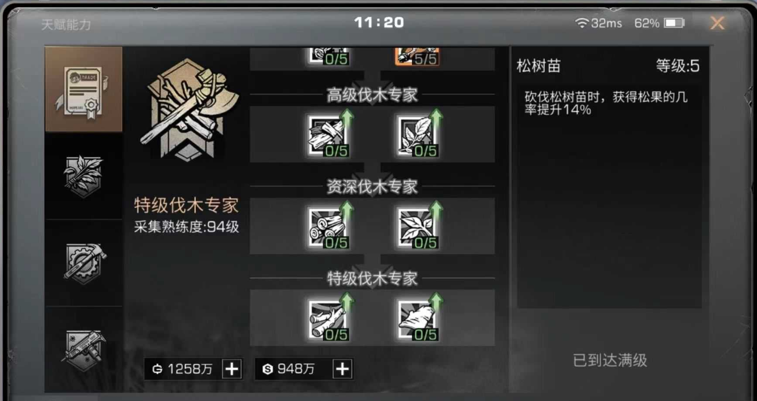
Task: Select the trade certificate sidebar category
Action: (x=83, y=89)
